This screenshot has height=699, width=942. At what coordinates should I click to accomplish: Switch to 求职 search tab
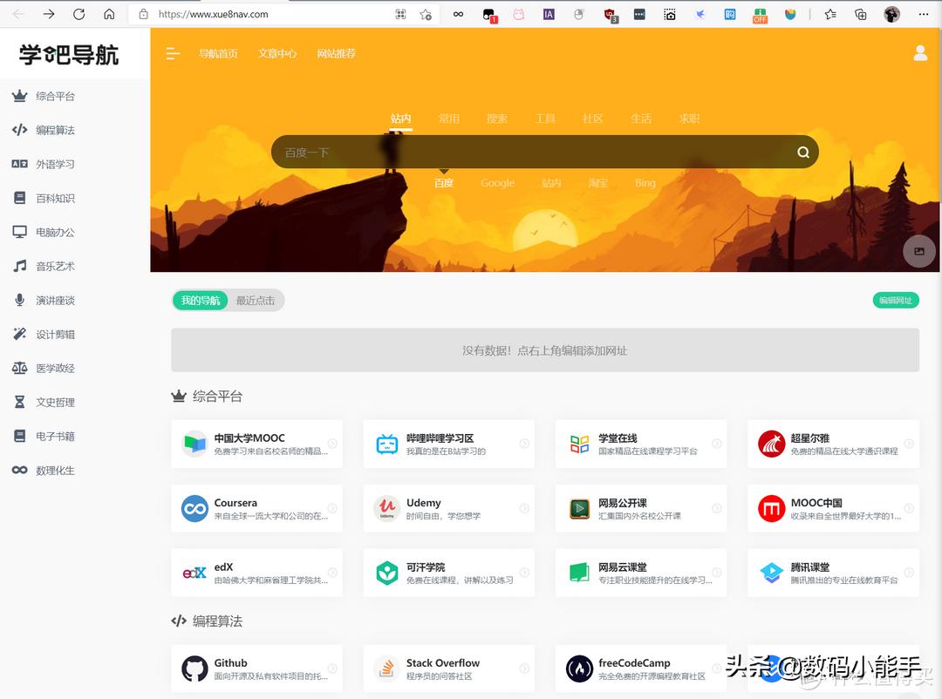point(689,119)
